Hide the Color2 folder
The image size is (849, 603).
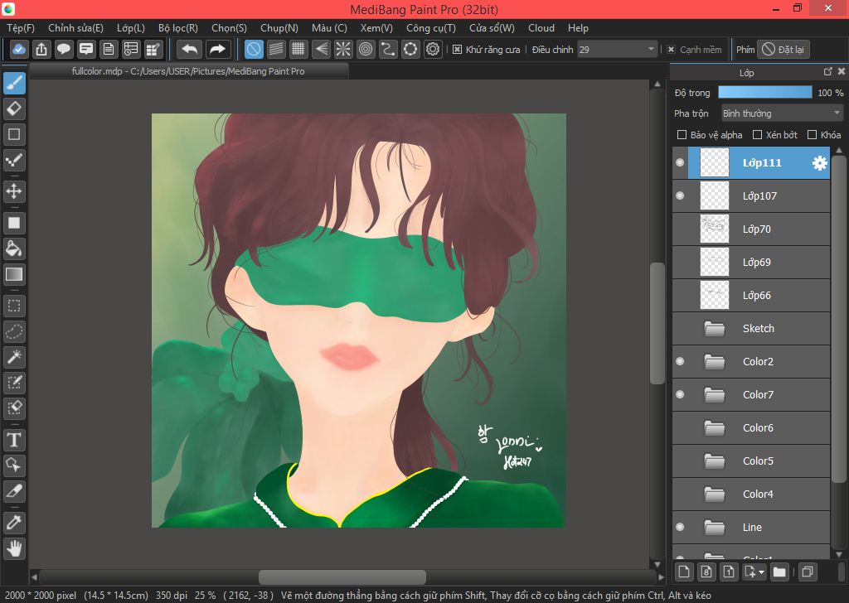pos(680,361)
